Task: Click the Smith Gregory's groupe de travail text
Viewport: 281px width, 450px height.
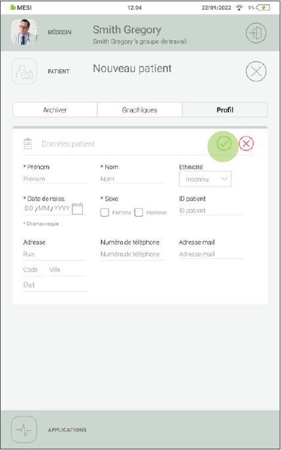Action: click(140, 42)
